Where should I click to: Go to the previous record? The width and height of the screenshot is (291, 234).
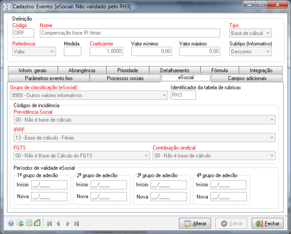58,224
